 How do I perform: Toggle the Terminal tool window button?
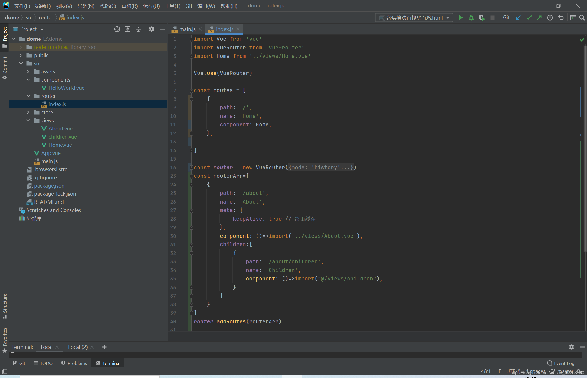point(108,363)
